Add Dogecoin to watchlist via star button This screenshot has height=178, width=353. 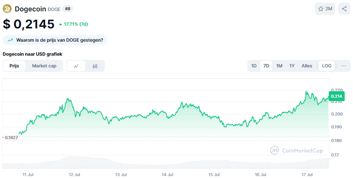tap(325, 9)
